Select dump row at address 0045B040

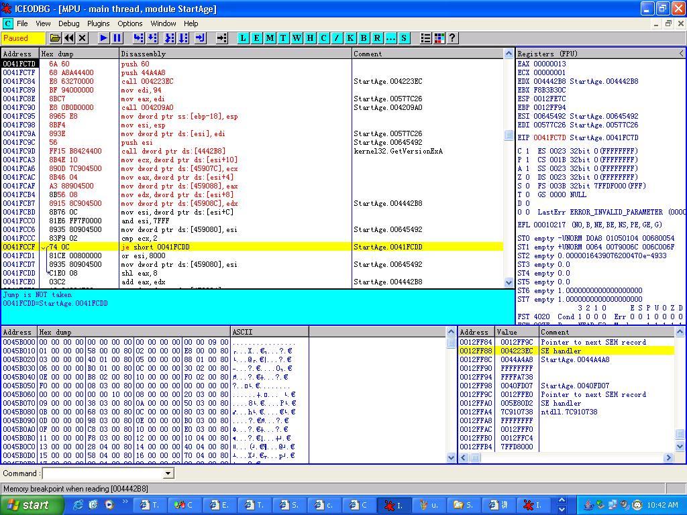point(155,377)
